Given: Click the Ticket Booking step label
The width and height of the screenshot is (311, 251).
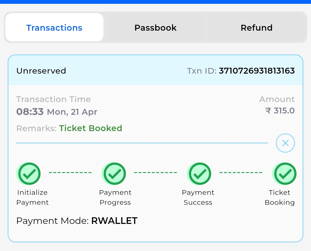Looking at the screenshot, I should 280,197.
